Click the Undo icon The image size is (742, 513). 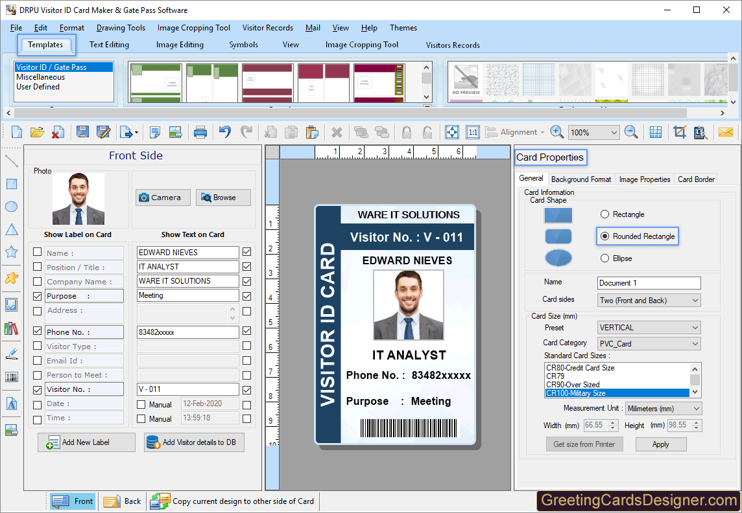tap(224, 132)
